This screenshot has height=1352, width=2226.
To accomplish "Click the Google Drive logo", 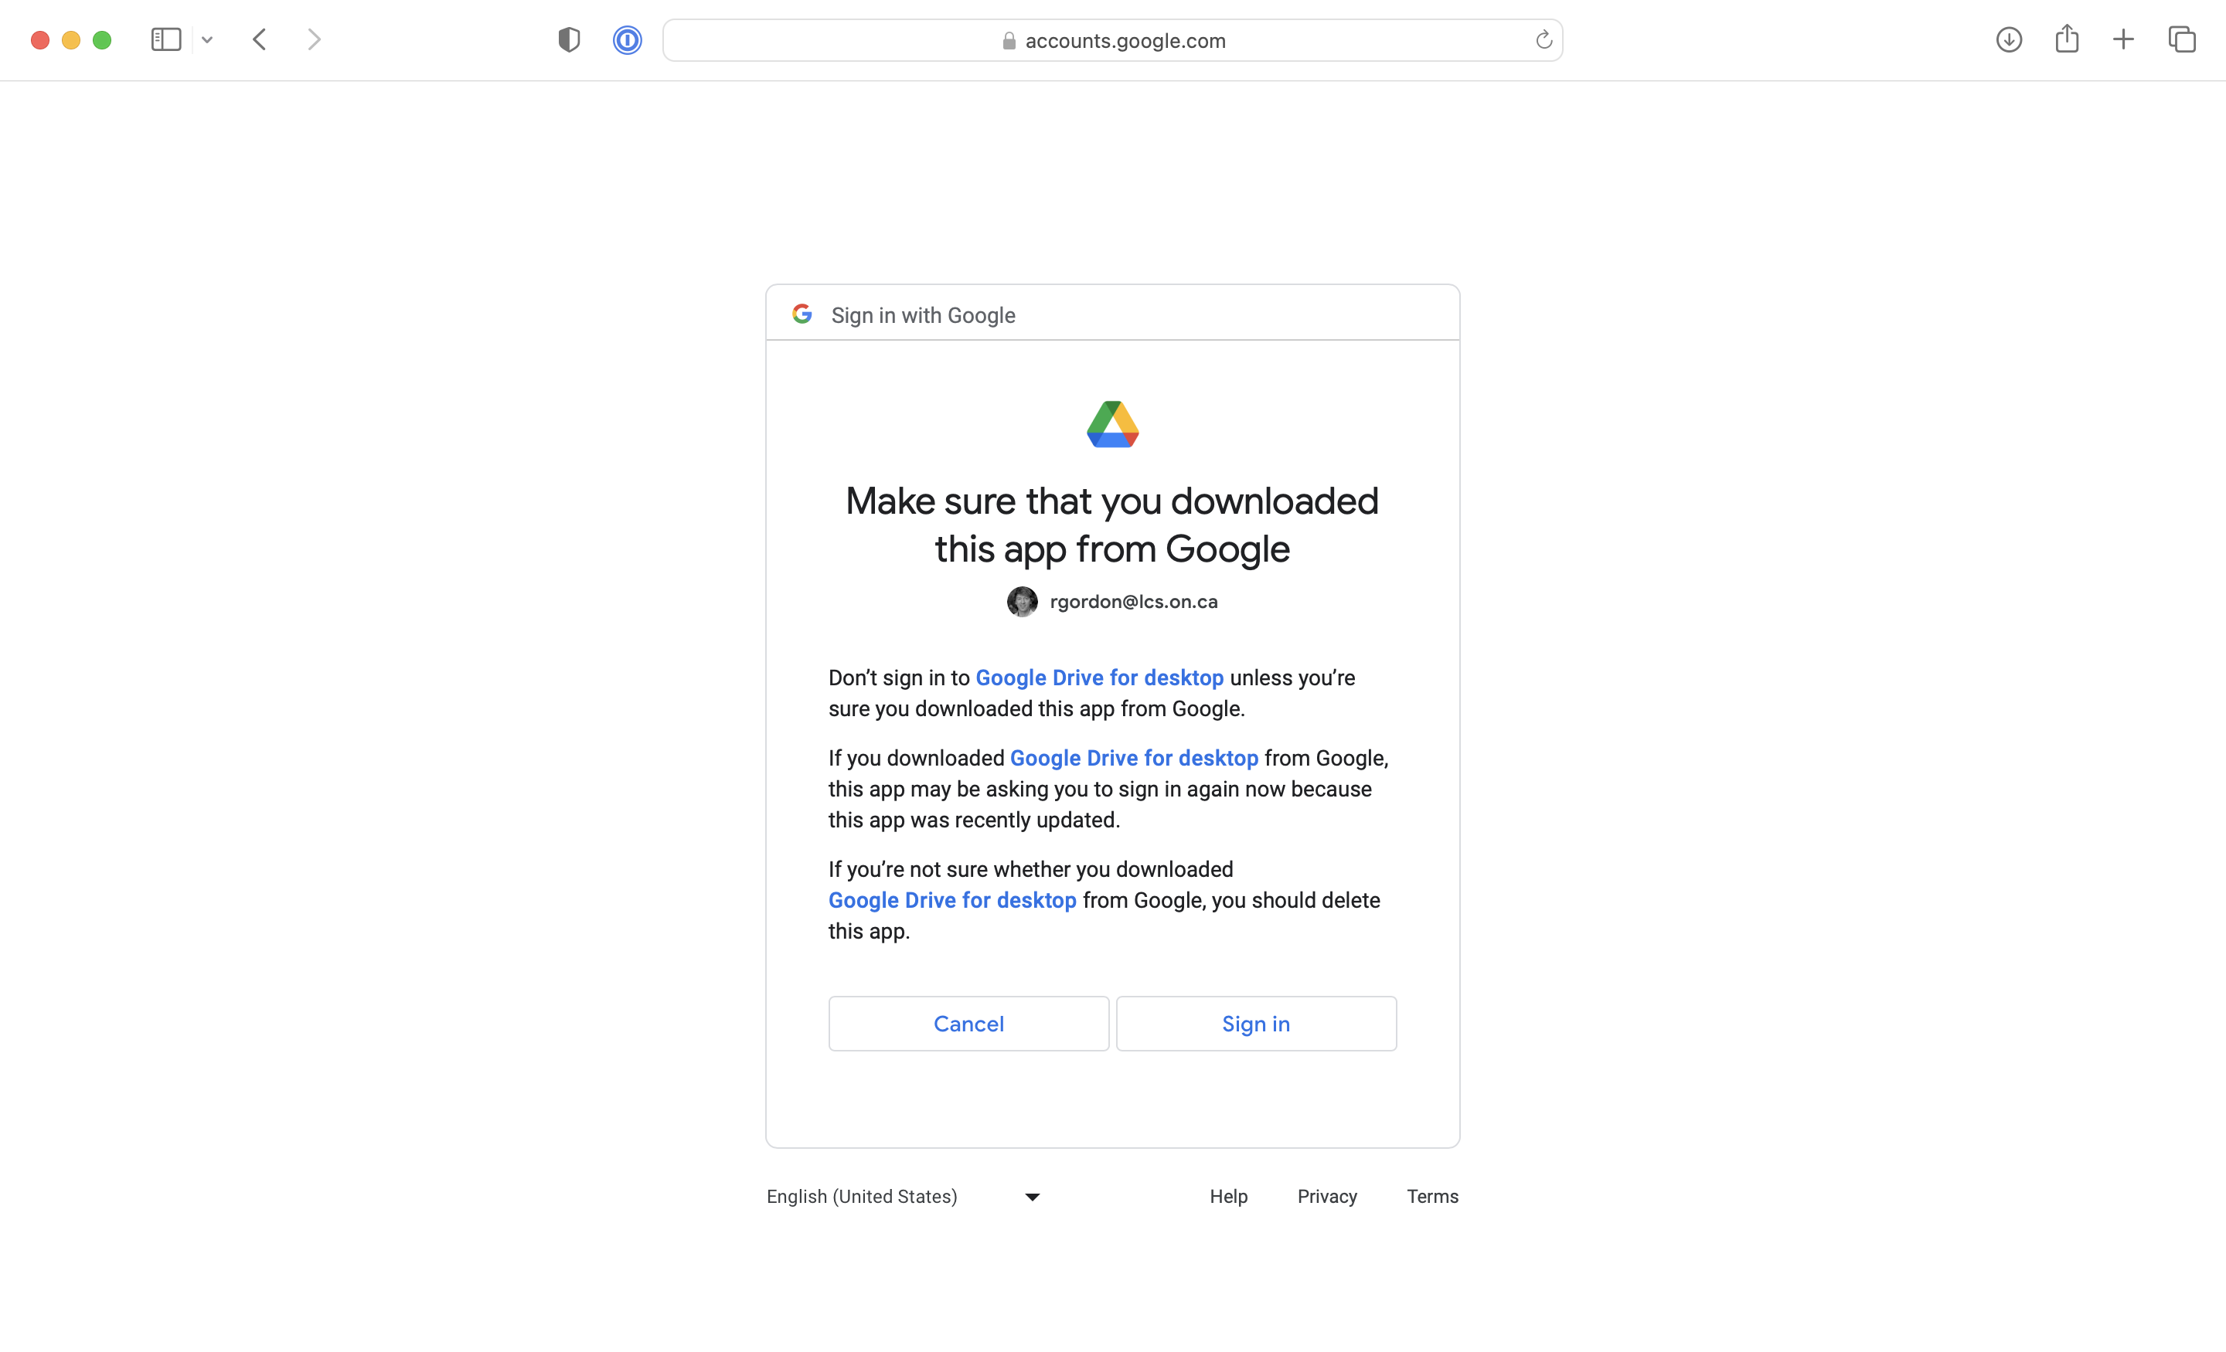I will click(1112, 424).
